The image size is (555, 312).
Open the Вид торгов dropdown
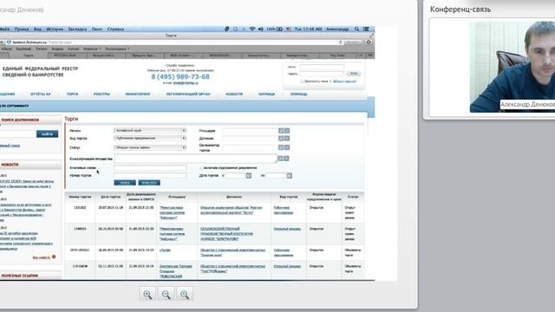[x=150, y=139]
